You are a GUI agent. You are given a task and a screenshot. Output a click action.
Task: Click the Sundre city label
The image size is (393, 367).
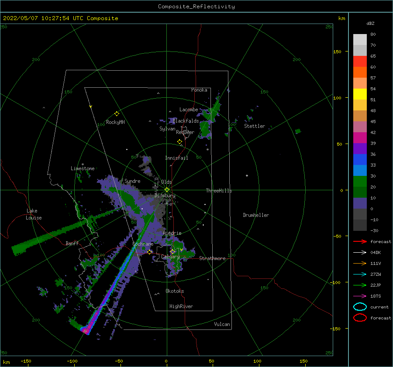point(132,181)
